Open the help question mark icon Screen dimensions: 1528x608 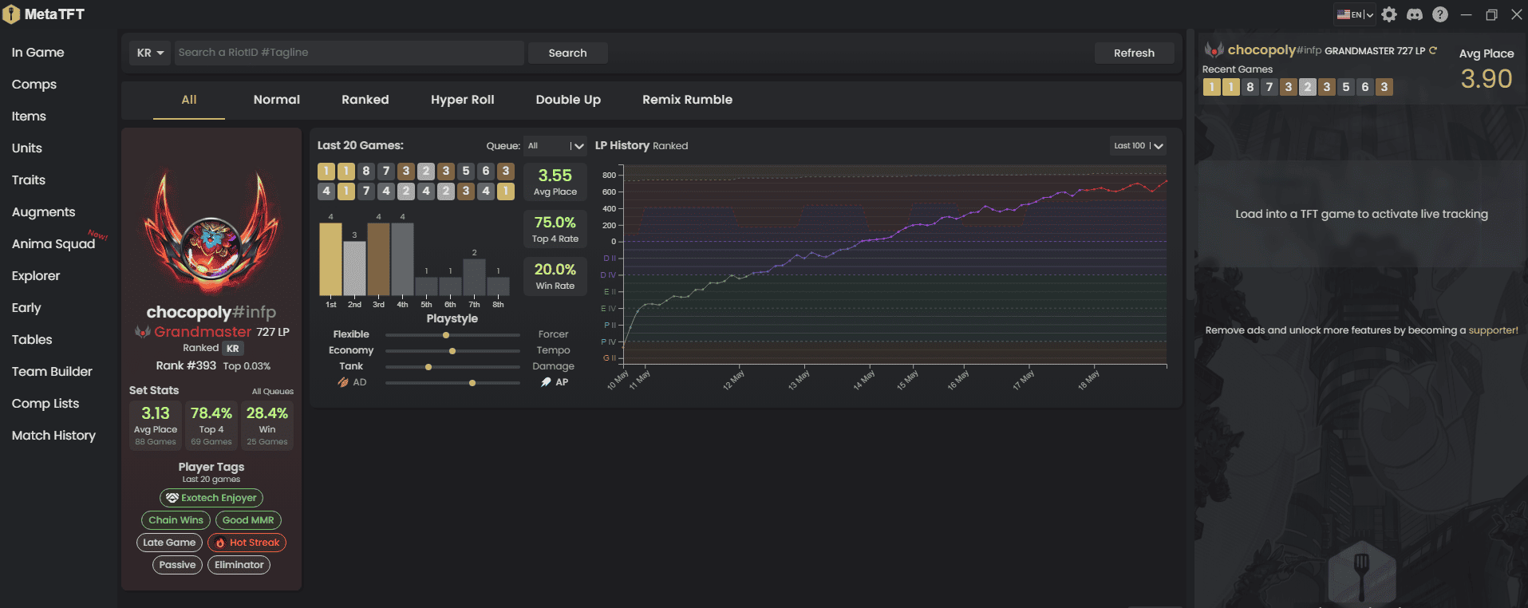tap(1440, 14)
